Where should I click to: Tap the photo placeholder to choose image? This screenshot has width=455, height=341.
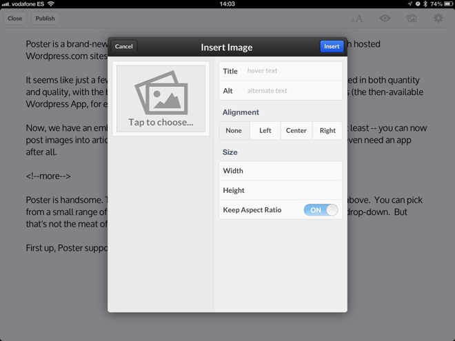(x=161, y=99)
